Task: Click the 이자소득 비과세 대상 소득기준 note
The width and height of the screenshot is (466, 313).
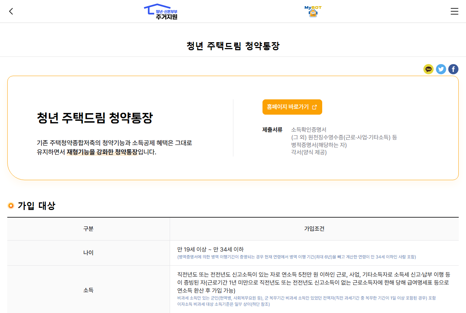Action: click(224, 304)
